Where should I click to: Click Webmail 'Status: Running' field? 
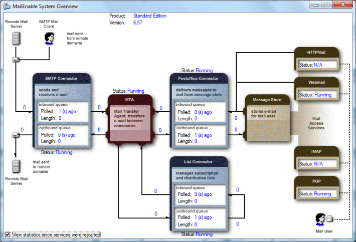click(x=317, y=95)
